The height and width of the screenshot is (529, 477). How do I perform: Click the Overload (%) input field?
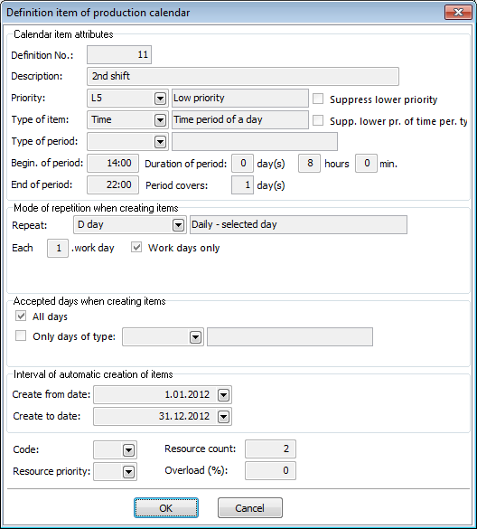pyautogui.click(x=270, y=470)
